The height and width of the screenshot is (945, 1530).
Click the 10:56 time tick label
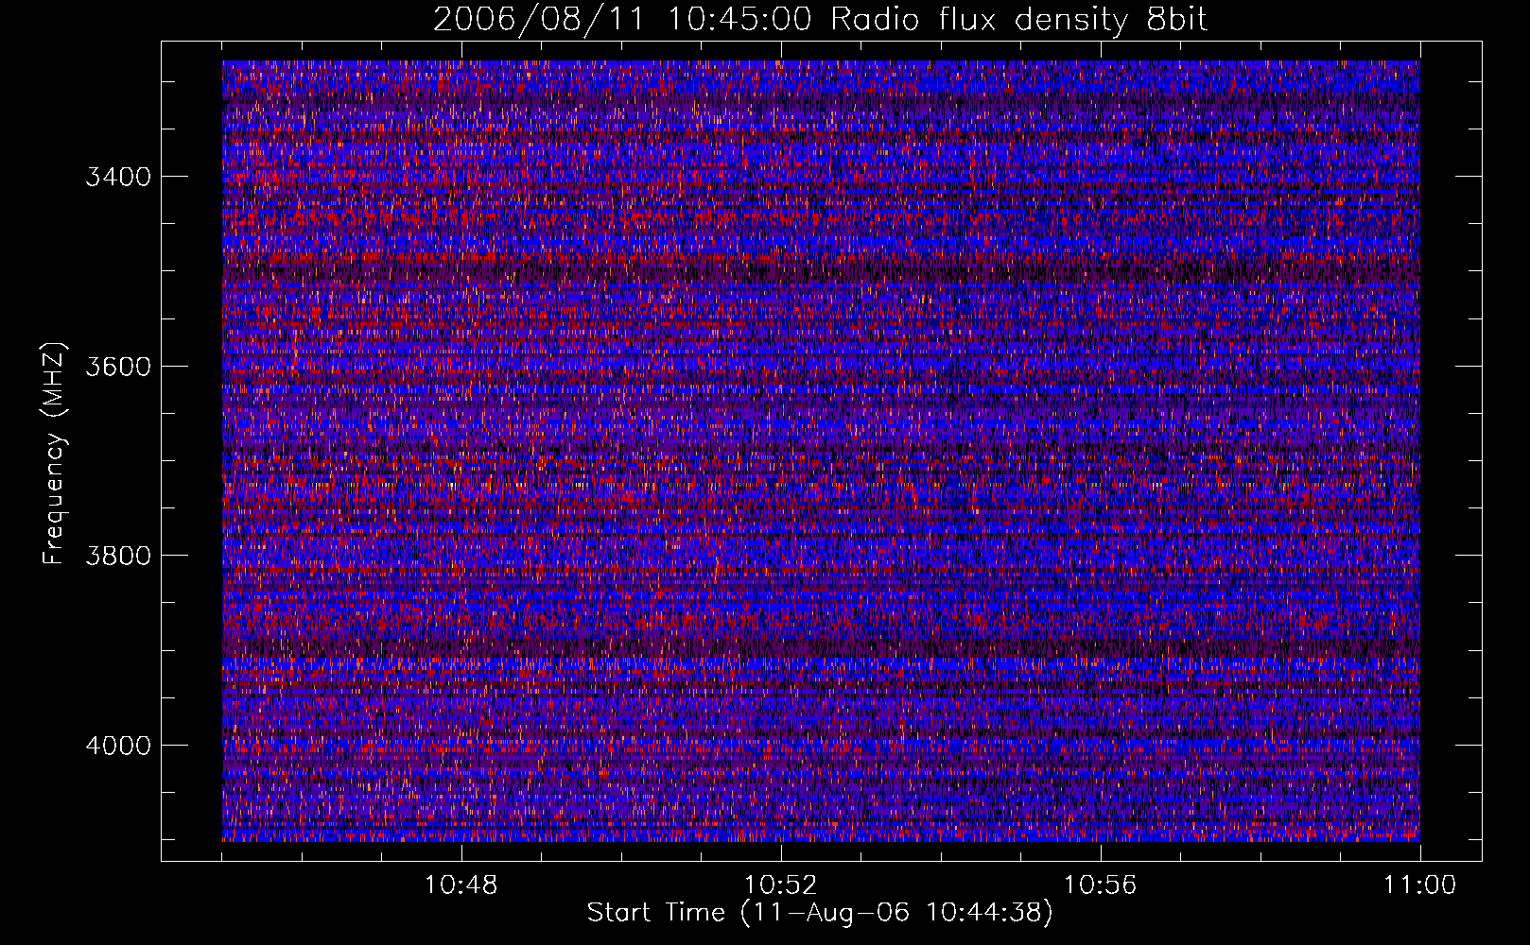pos(1101,885)
